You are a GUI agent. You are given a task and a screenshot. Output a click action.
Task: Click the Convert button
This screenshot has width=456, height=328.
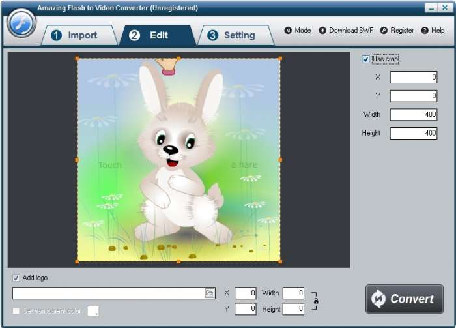pyautogui.click(x=404, y=299)
